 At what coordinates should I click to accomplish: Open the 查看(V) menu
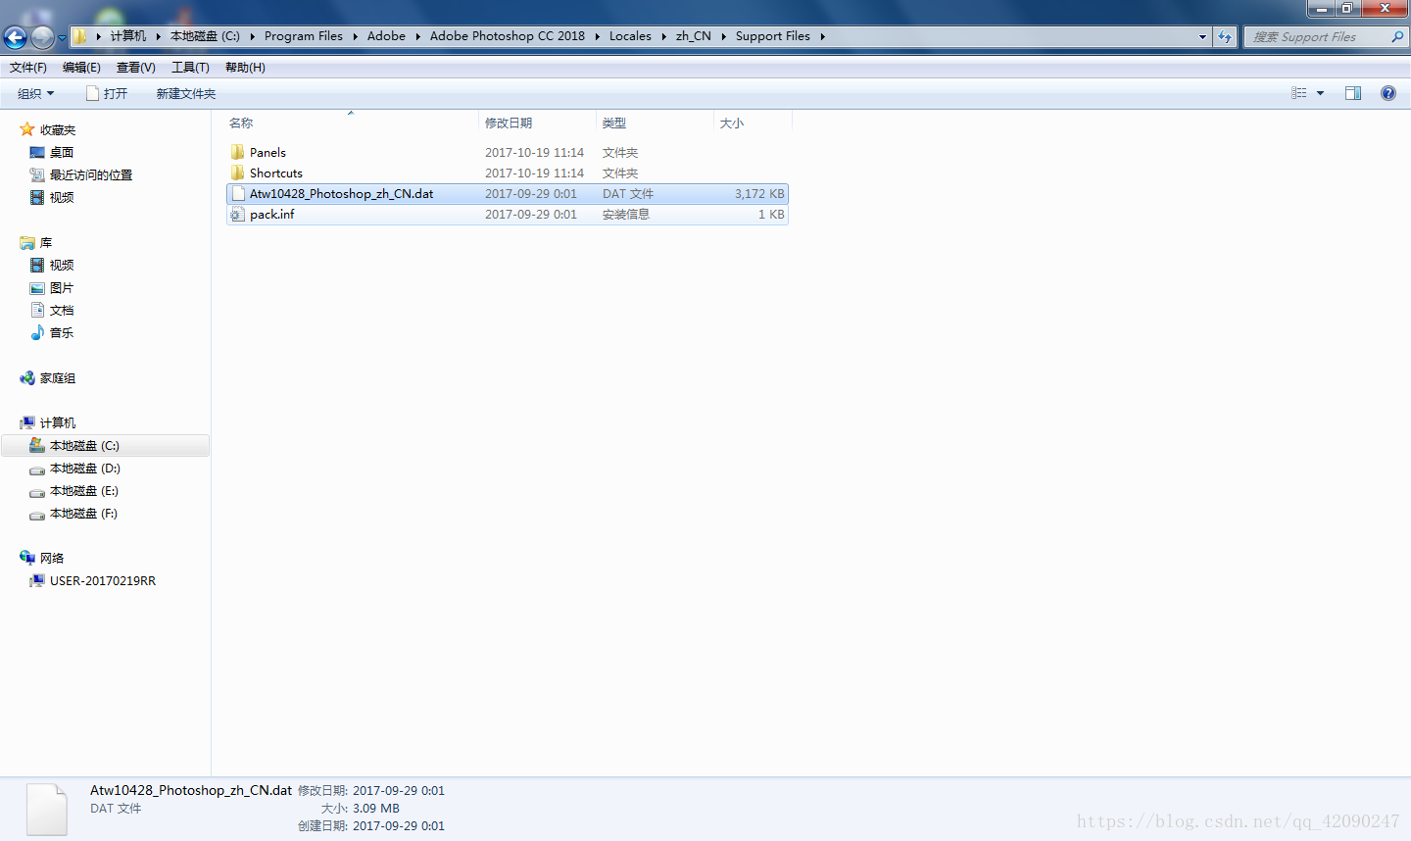point(135,68)
